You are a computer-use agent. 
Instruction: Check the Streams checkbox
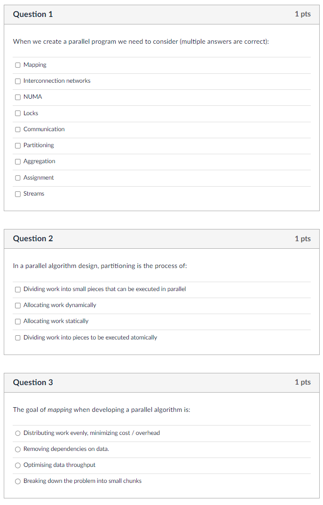coord(17,194)
